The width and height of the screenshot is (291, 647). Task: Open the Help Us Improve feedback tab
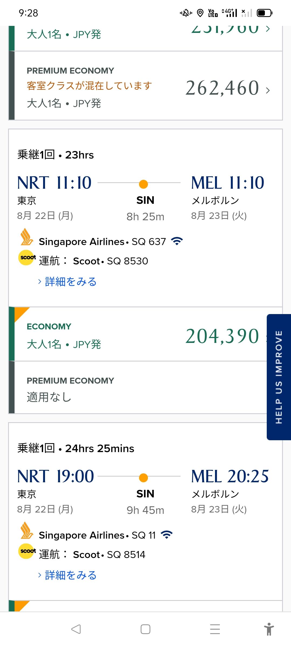pos(279,377)
